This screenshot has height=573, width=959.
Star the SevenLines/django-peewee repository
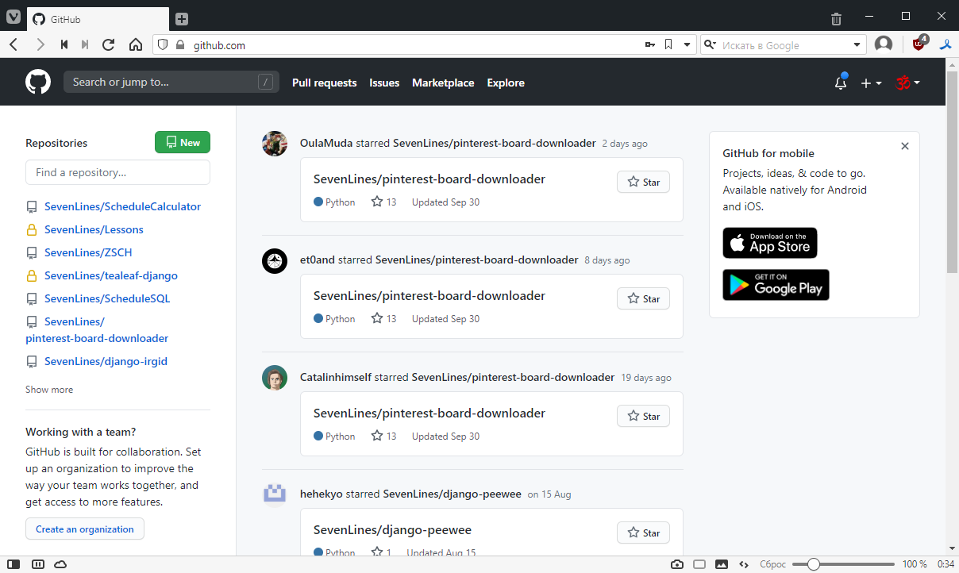coord(643,533)
